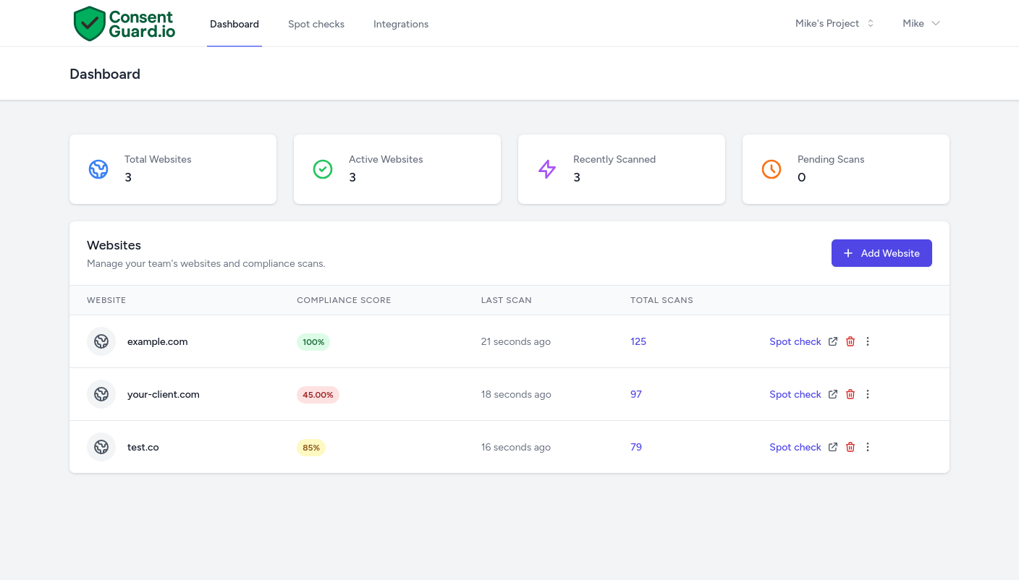Viewport: 1019px width, 580px height.
Task: Click the Add Website button
Action: 881,253
